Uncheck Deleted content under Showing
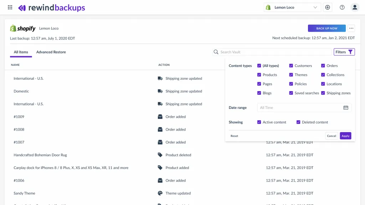Image resolution: width=365 pixels, height=205 pixels. [298, 122]
